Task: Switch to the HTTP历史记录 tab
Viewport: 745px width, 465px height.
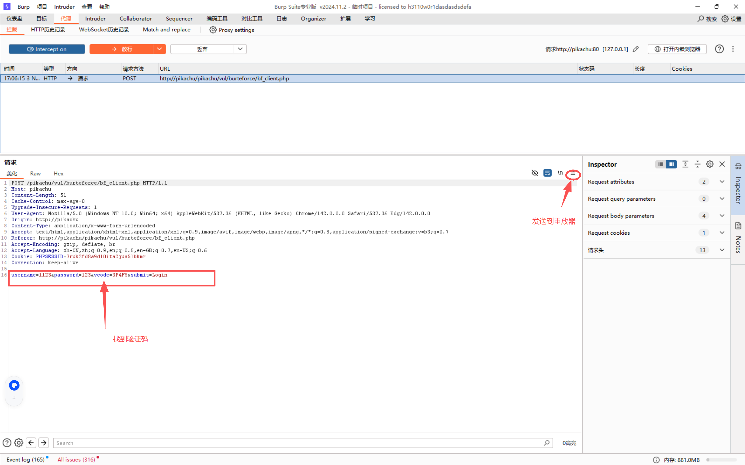Action: point(48,30)
